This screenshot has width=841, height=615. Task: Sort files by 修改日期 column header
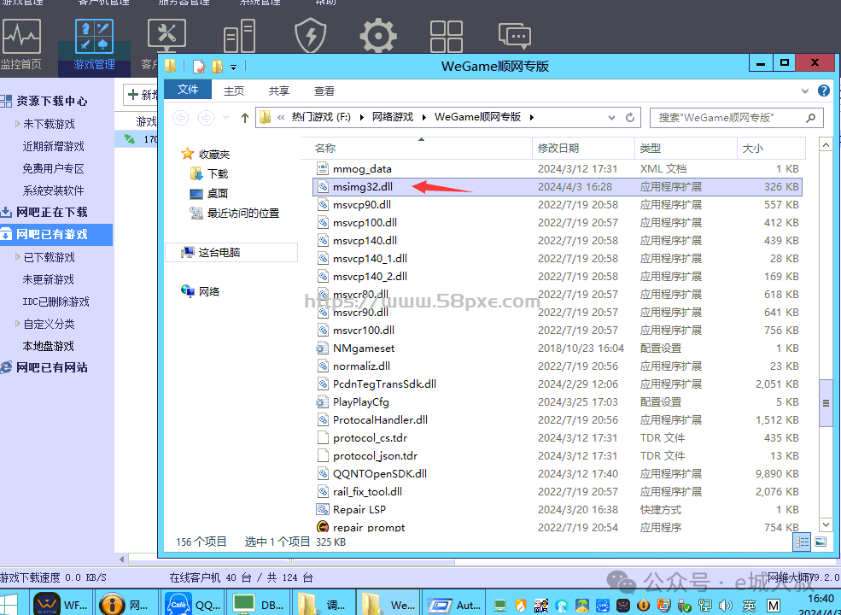(x=583, y=148)
